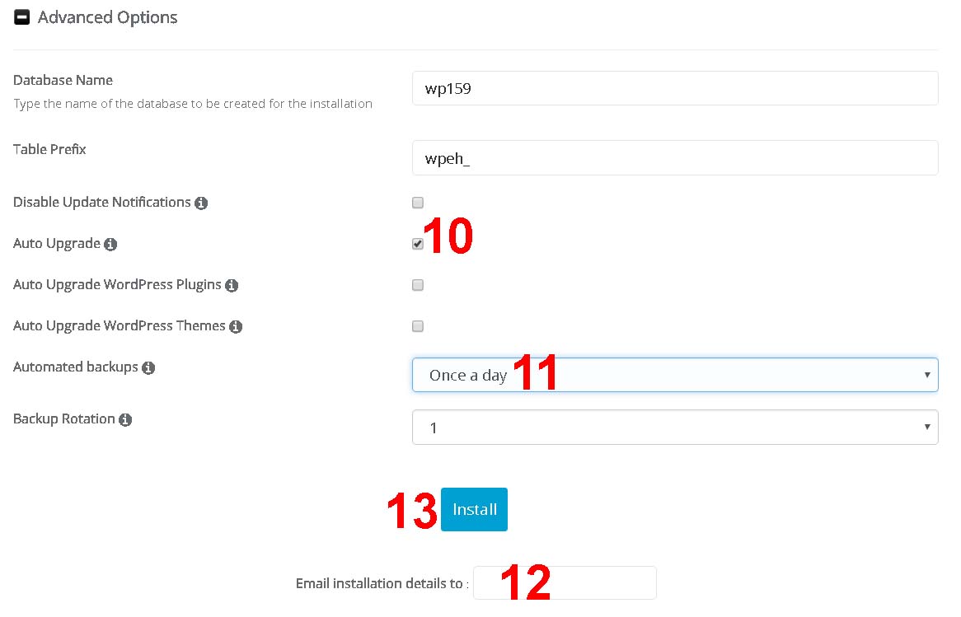Open the Automated backups 'Once a day' dropdown
Screen dimensions: 961x617
tap(674, 375)
